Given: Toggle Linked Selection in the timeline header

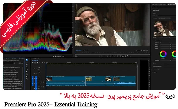Looking at the screenshot, I should tap(37, 62).
